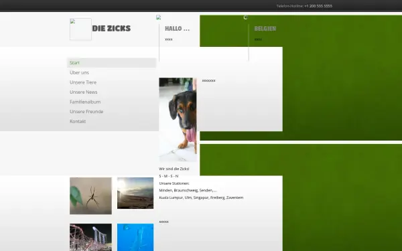Click the broken logo image beside DIE ZICKS
Screen dimensions: 402x251
point(80,29)
